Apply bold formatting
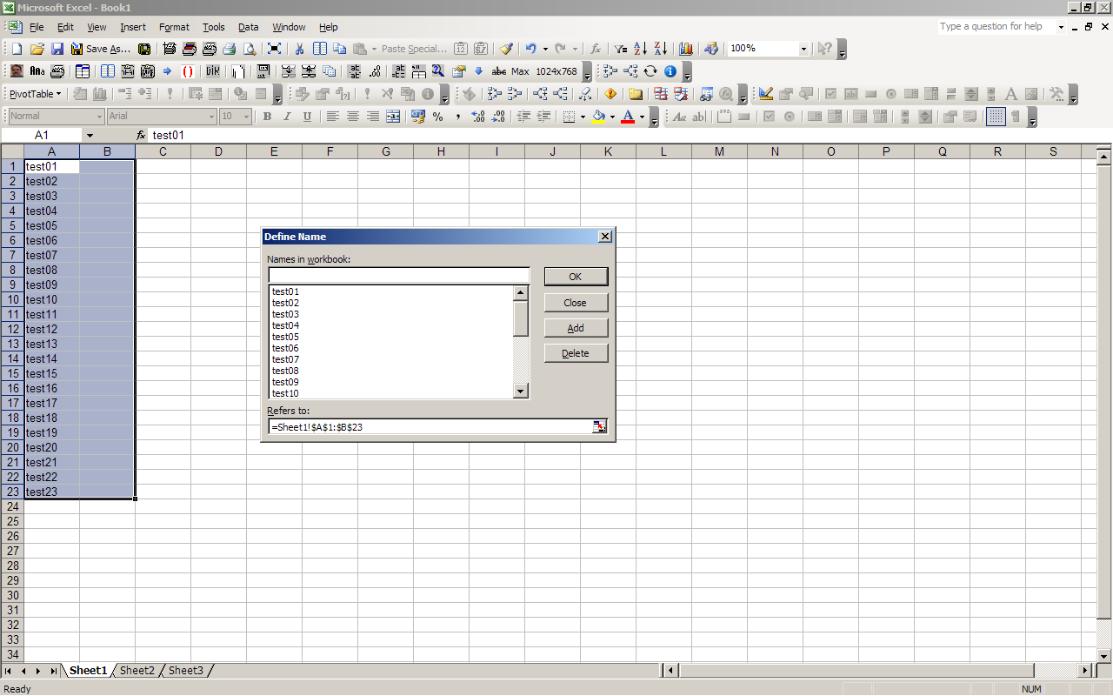Image resolution: width=1113 pixels, height=696 pixels. pyautogui.click(x=267, y=117)
